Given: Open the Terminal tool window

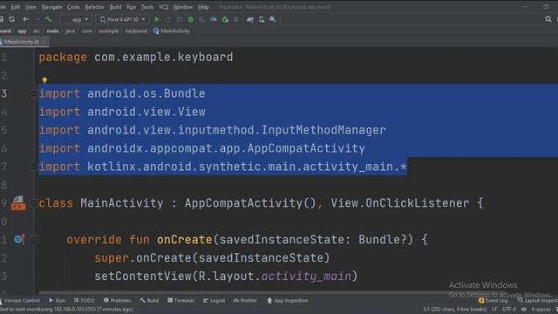Looking at the screenshot, I should [x=180, y=300].
